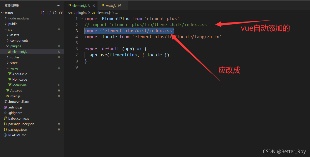Click line number 3 in the gutter
The width and height of the screenshot is (310, 157).
[x=77, y=31]
